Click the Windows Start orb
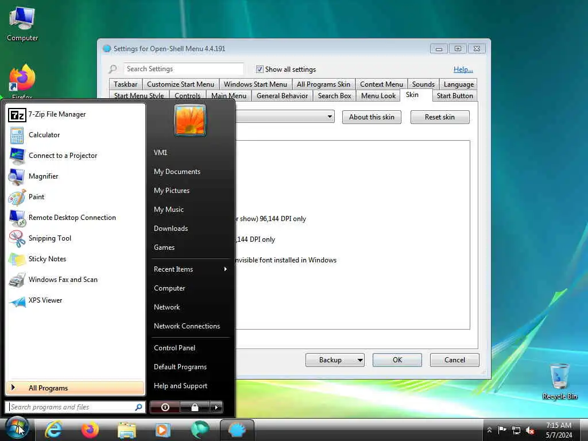The width and height of the screenshot is (588, 441). [17, 428]
